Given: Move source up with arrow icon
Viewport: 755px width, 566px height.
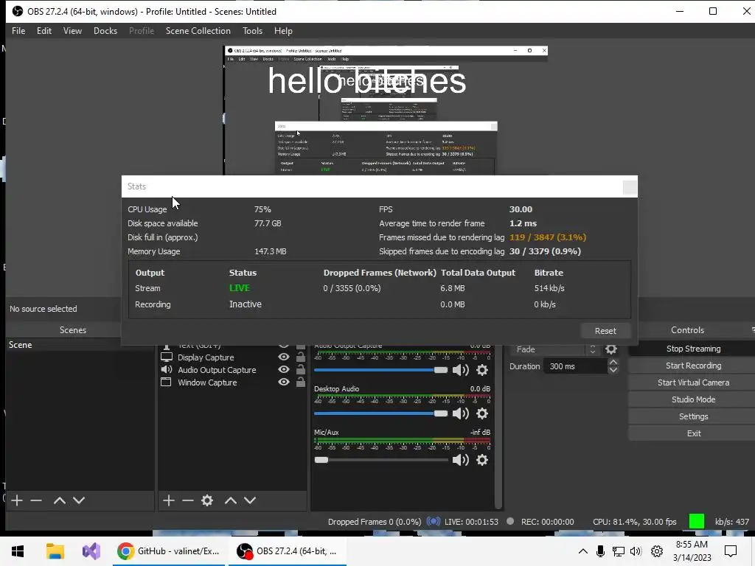Looking at the screenshot, I should click(x=231, y=500).
